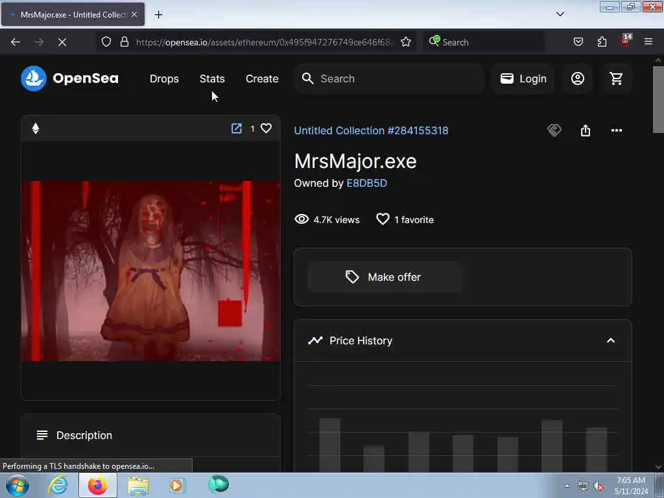Open the Windows Start button
This screenshot has height=498, width=664.
18,486
